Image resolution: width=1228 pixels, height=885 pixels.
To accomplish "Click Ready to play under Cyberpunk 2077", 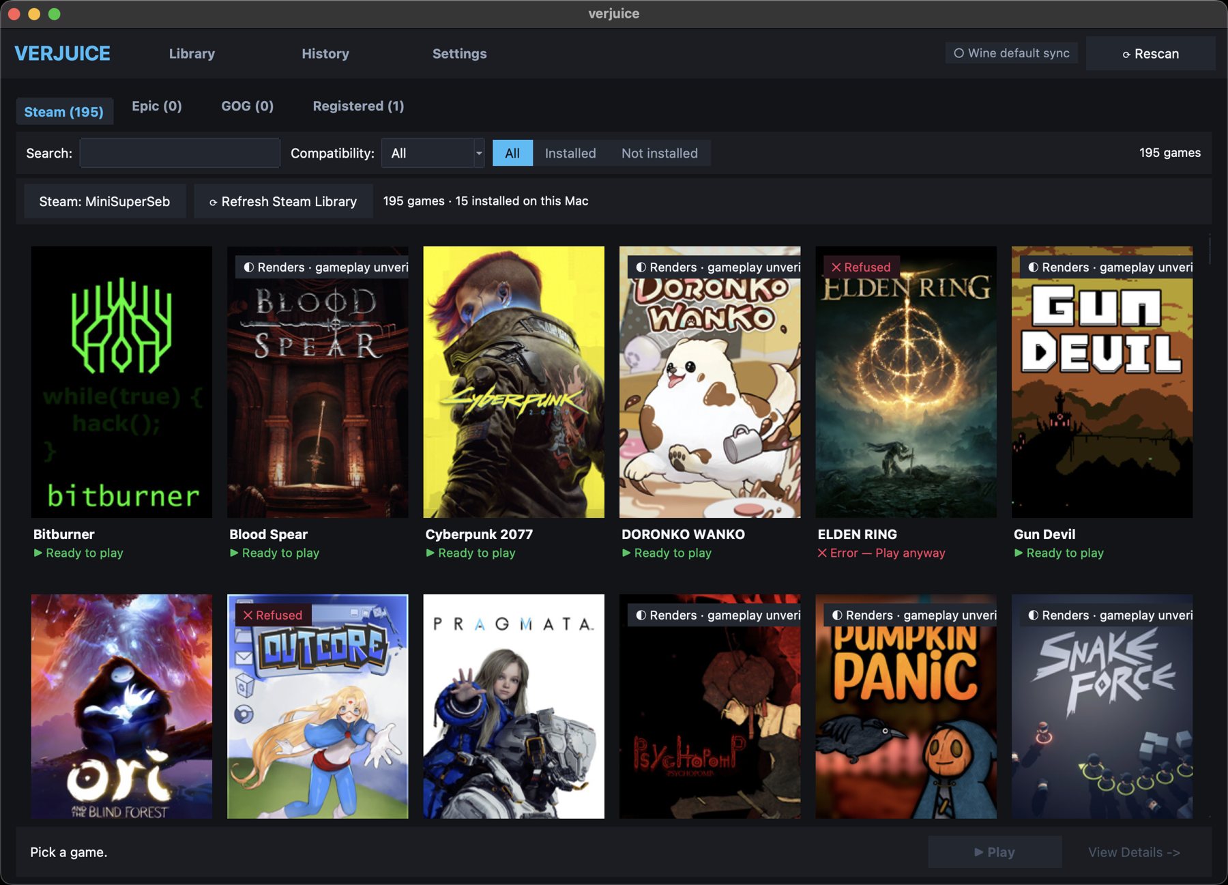I will coord(471,553).
